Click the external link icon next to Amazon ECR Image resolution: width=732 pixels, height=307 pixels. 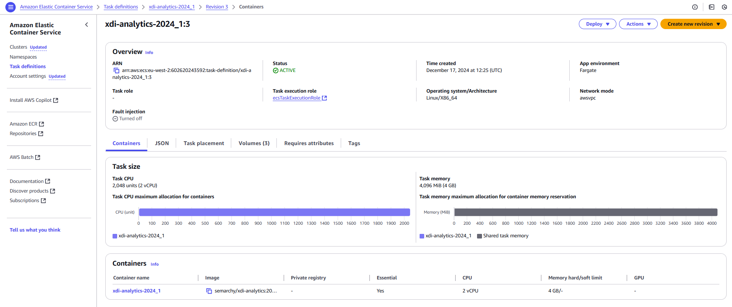pyautogui.click(x=42, y=124)
